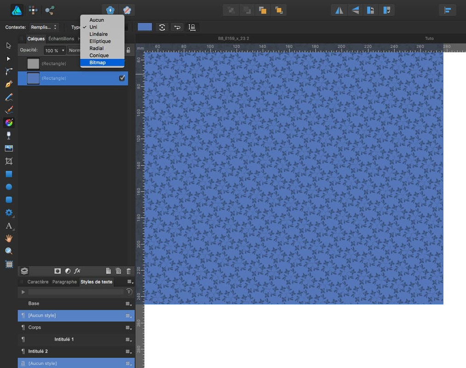Click adjustments half-circle icon
This screenshot has height=368, width=466.
click(68, 271)
